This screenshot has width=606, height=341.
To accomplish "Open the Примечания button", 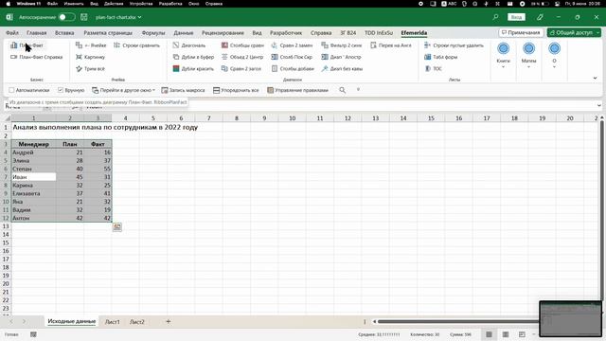I will click(521, 32).
